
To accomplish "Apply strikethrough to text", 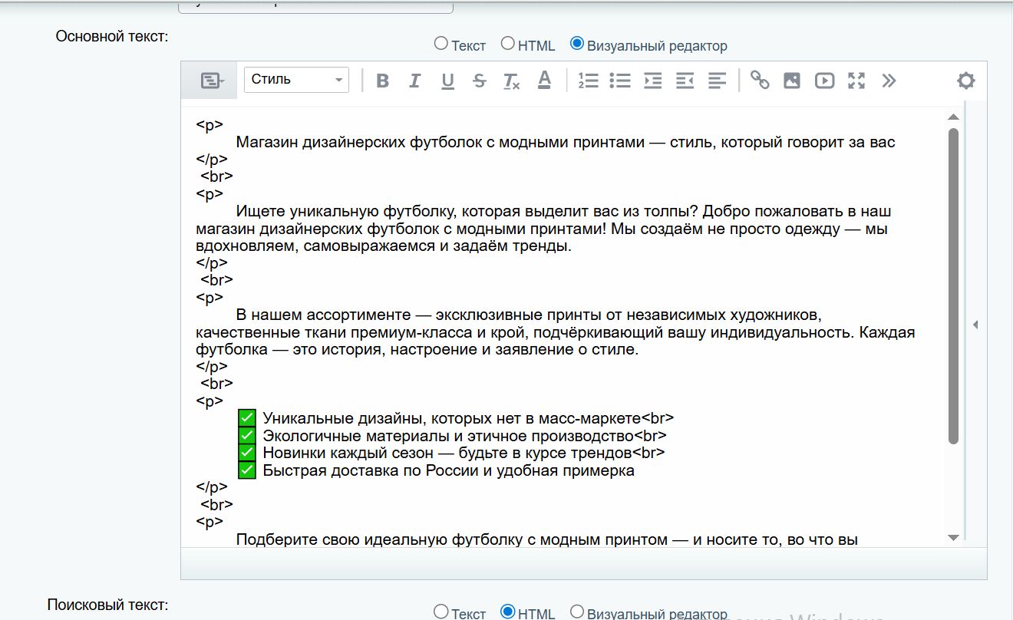I will (479, 80).
